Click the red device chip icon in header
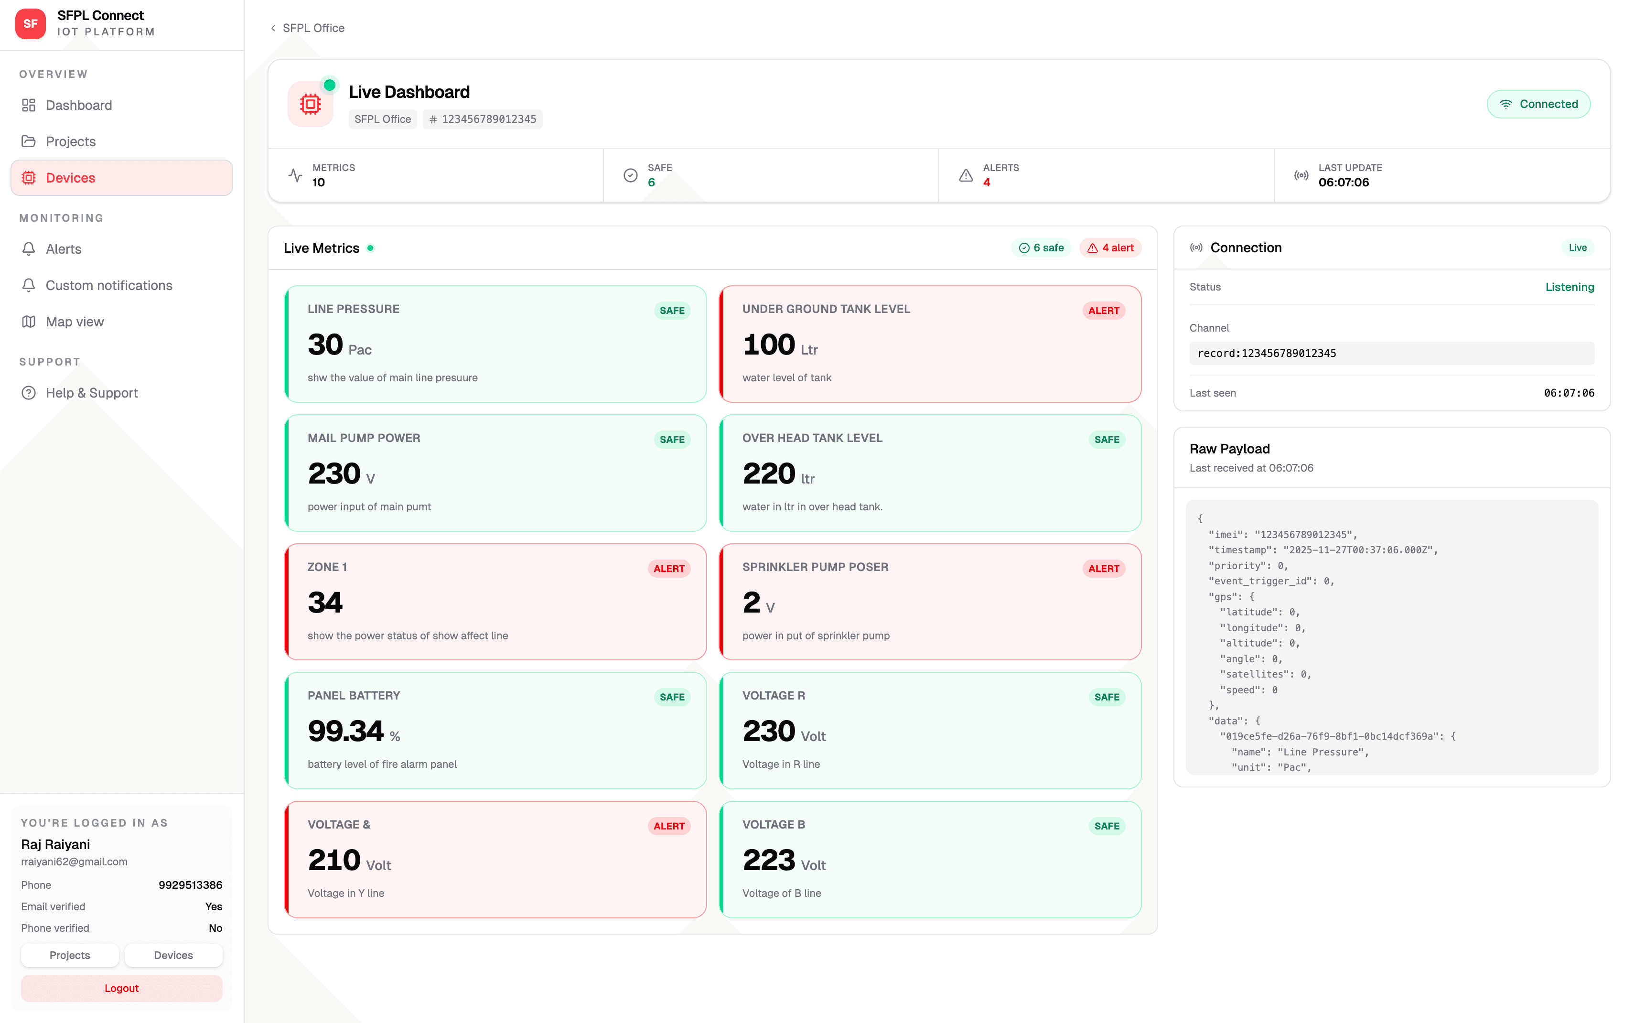 [x=311, y=104]
